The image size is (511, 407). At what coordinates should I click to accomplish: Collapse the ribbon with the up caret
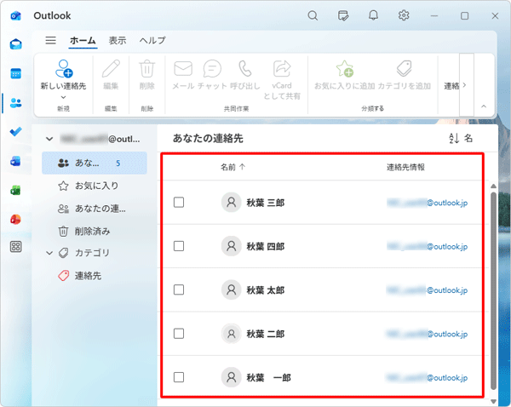484,106
